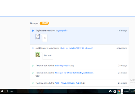Click '2 hours ago' beside im leaving scratch
Viewport: 135px width, 101px height.
123,66
